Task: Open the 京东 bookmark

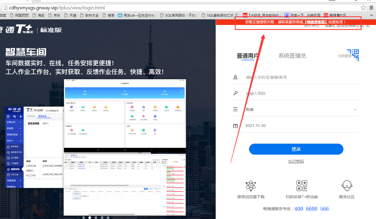Action: pos(54,15)
